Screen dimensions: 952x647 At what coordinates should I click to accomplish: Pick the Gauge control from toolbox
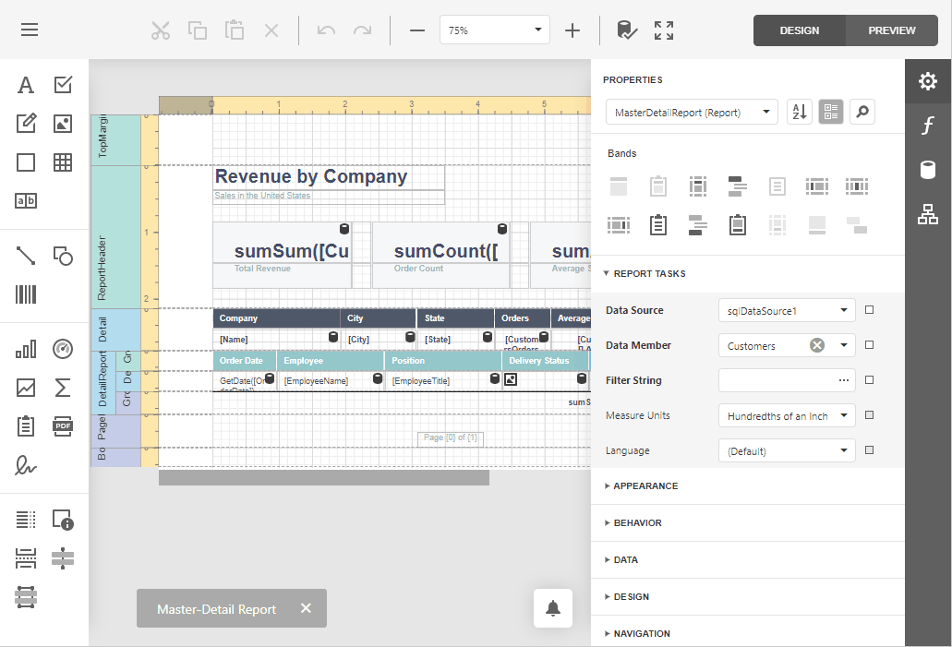coord(63,349)
